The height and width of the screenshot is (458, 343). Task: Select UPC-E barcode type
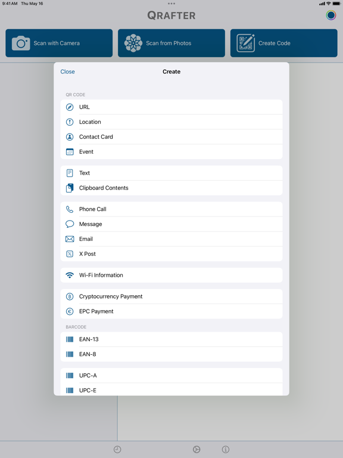point(171,389)
